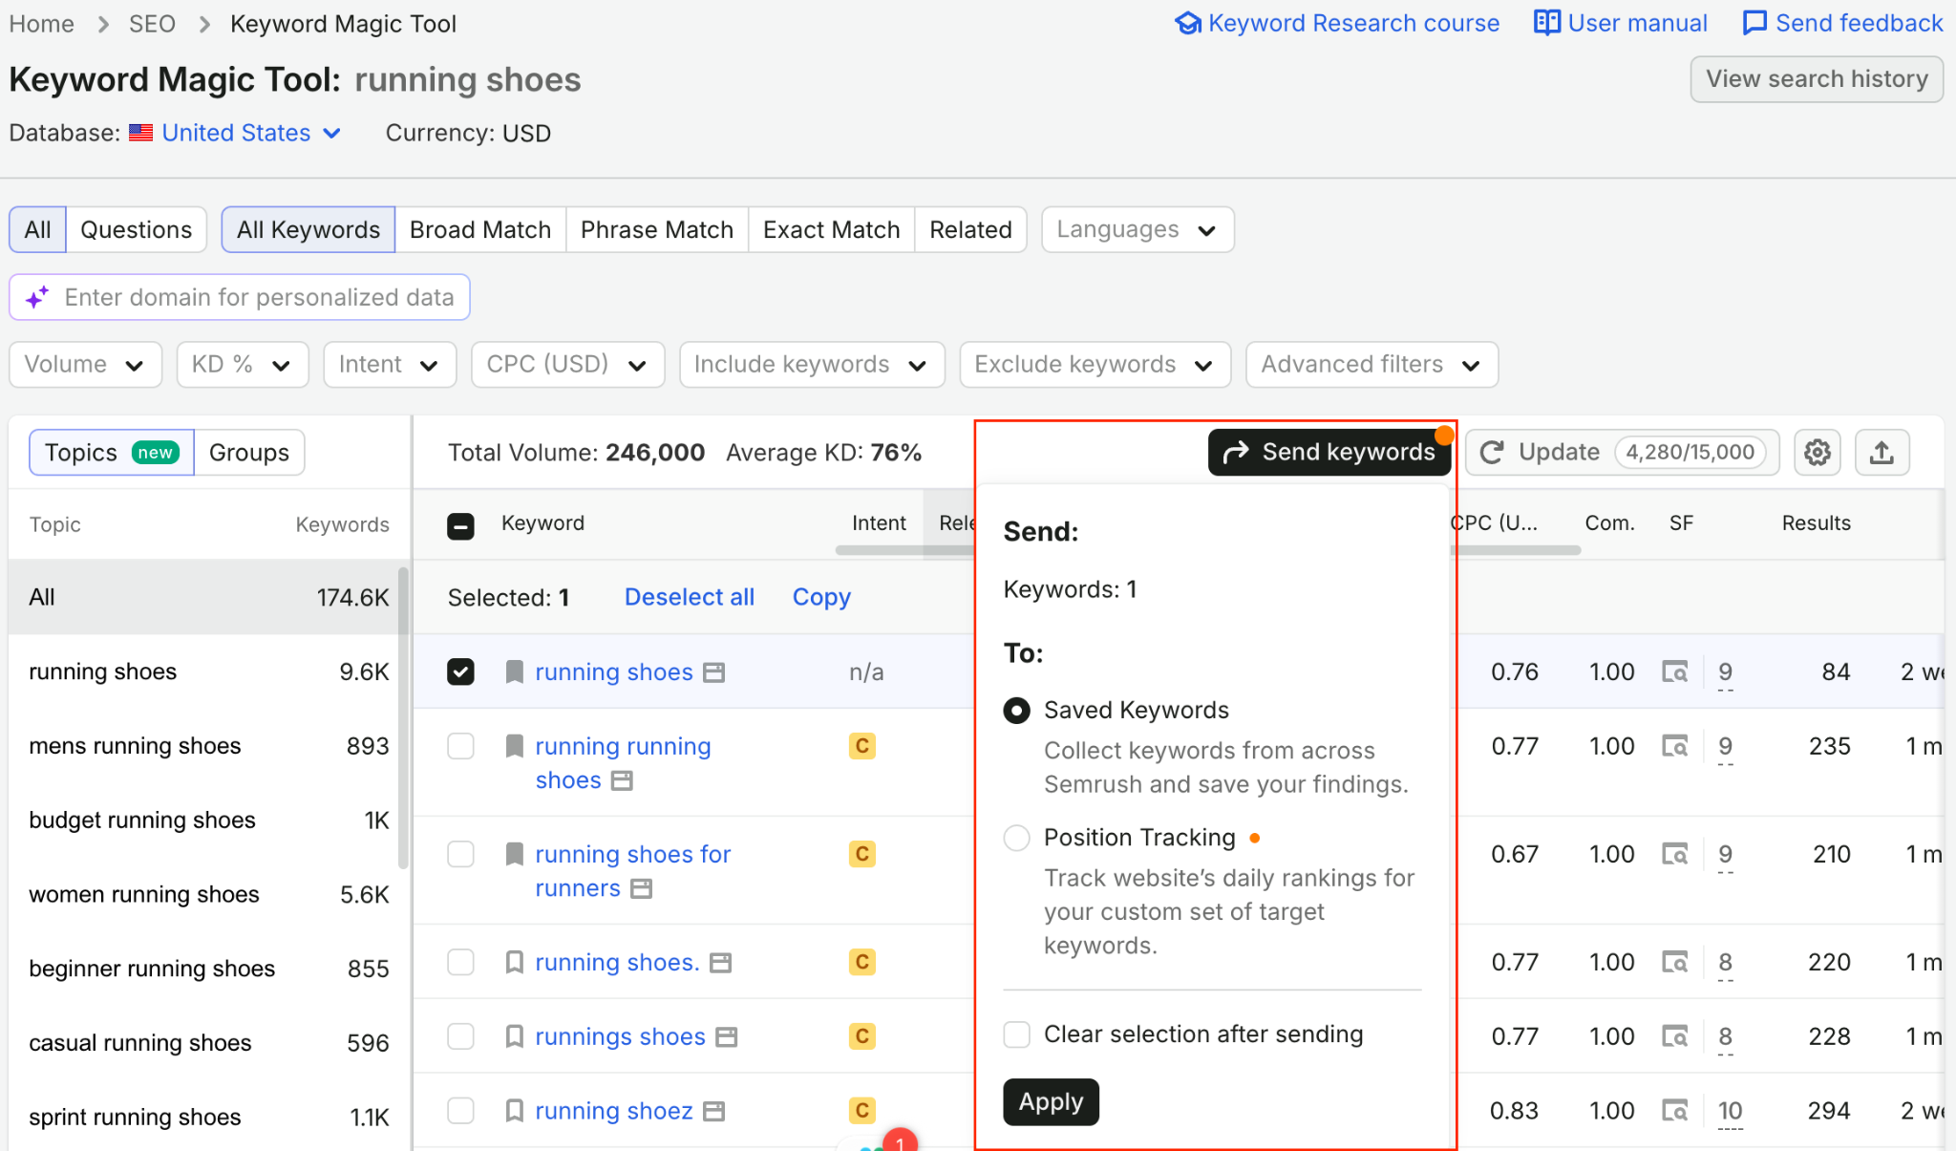Expand the Intent filter dropdown
The image size is (1956, 1151).
390,365
